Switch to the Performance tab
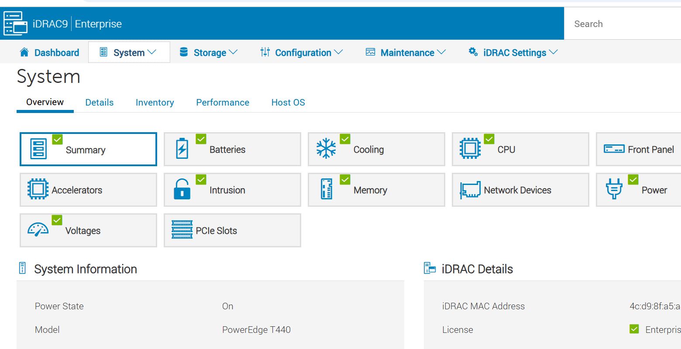Screen dimensions: 681x349 223,102
